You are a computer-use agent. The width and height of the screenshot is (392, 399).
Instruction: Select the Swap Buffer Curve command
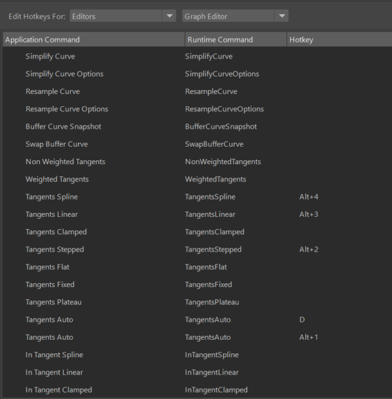(x=57, y=144)
